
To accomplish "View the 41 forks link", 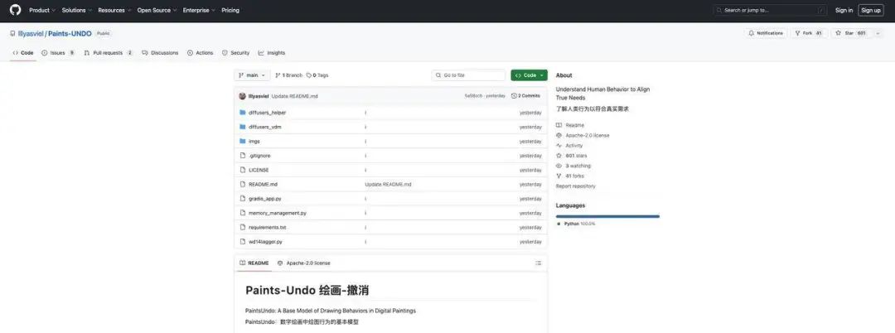I will (x=569, y=176).
